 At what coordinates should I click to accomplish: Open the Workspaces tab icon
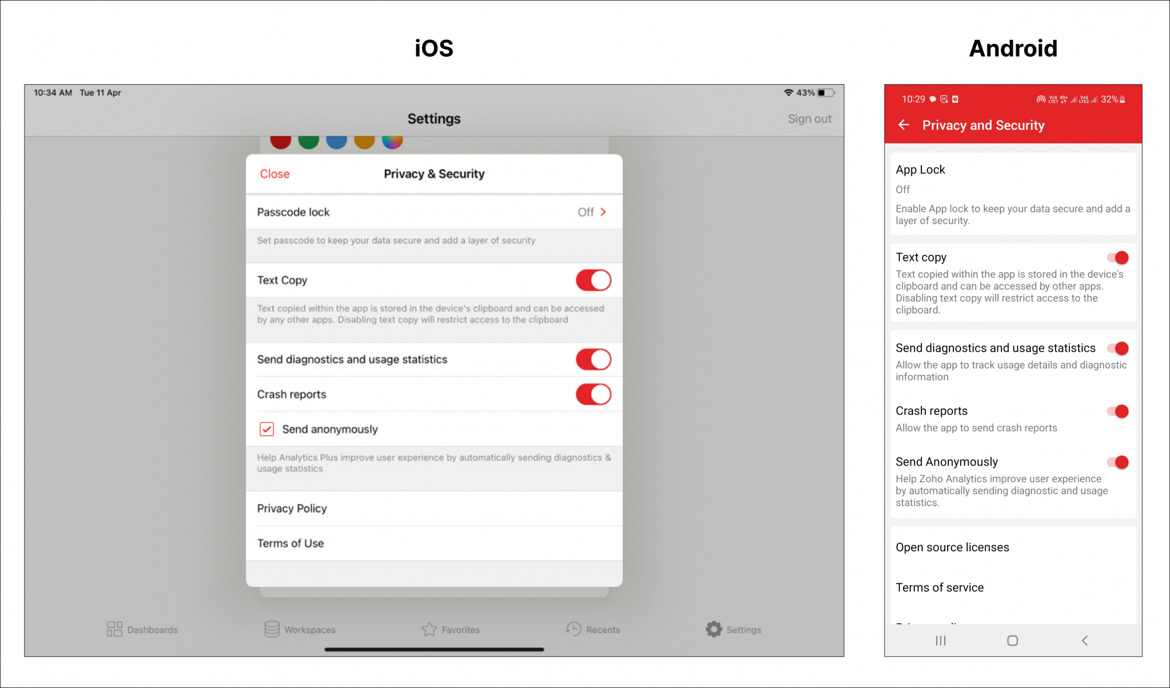tap(272, 629)
